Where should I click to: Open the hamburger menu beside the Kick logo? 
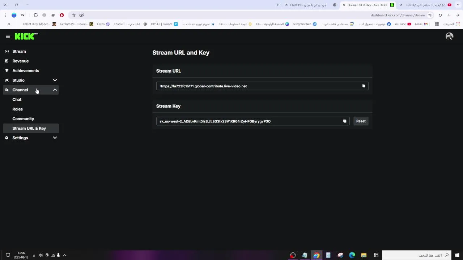click(x=8, y=36)
